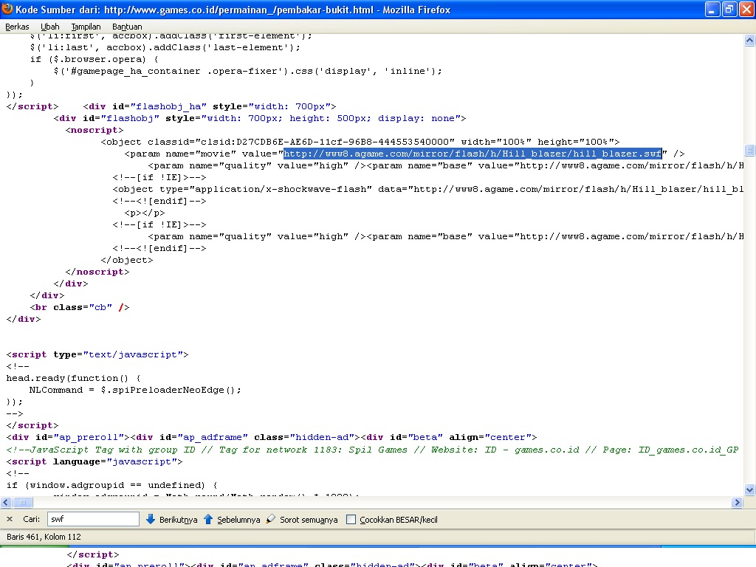This screenshot has height=567, width=756.
Task: Click 'head.ready(function() {' line
Action: click(73, 378)
